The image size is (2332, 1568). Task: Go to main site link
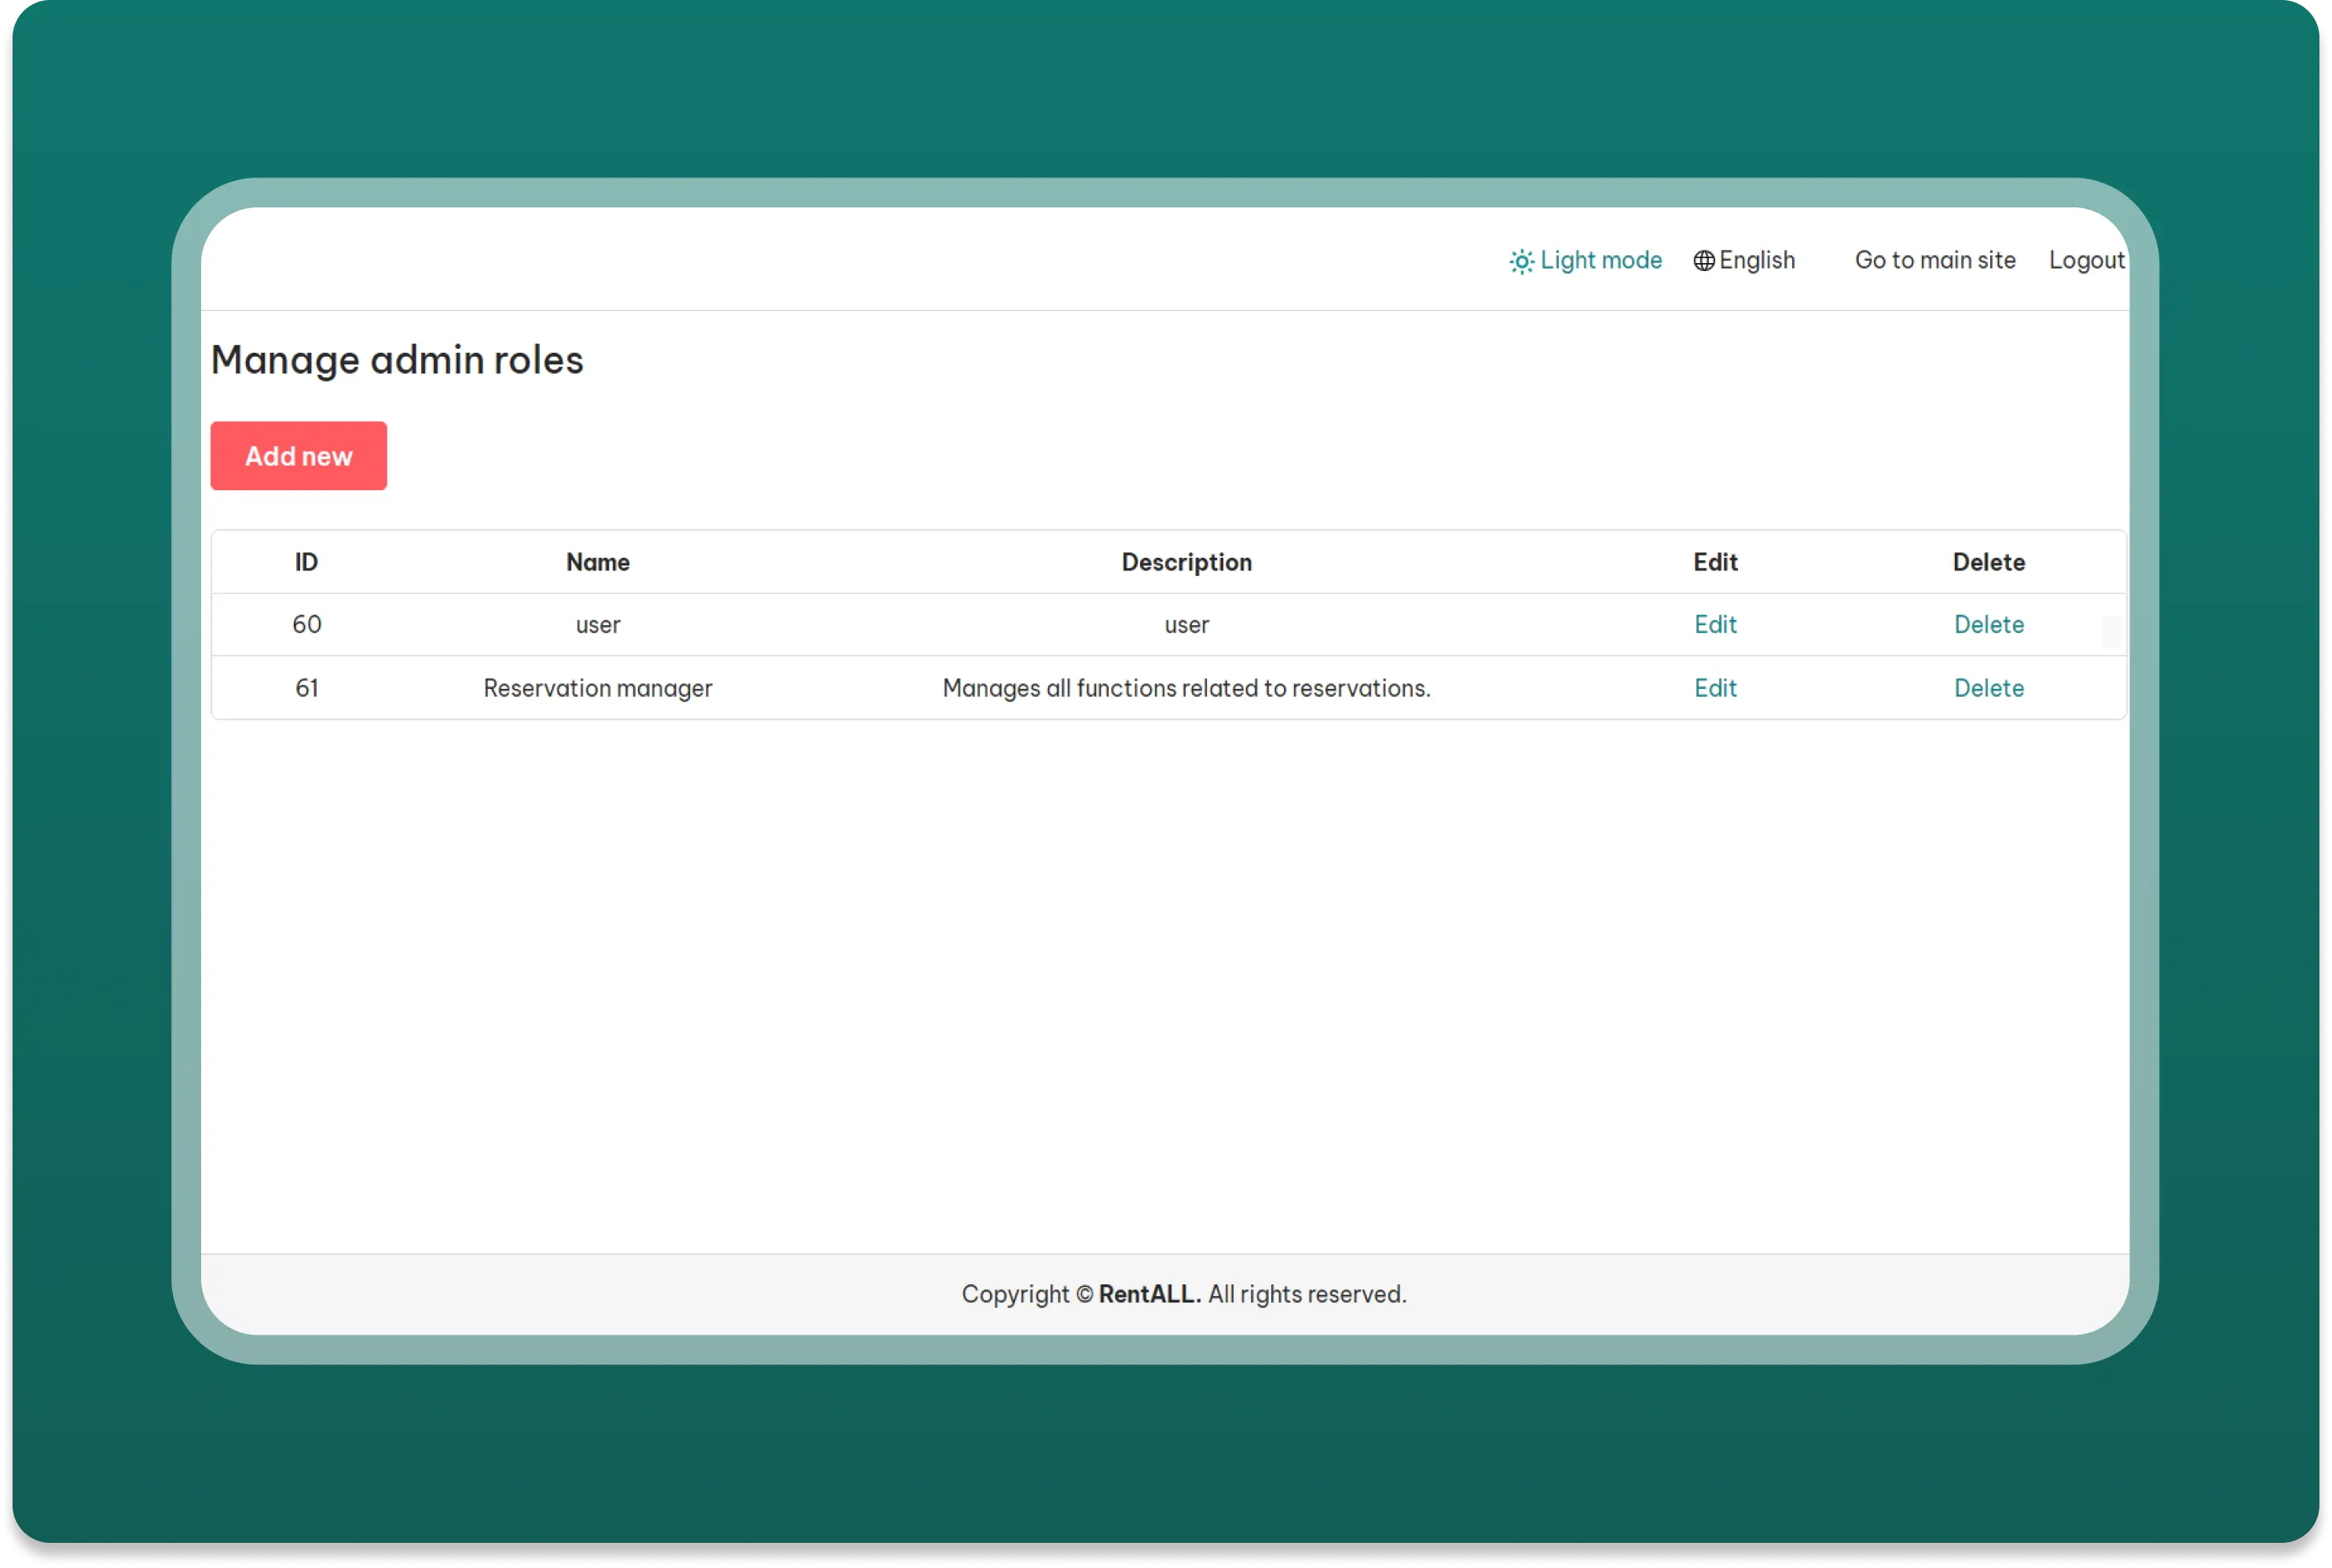click(1935, 260)
